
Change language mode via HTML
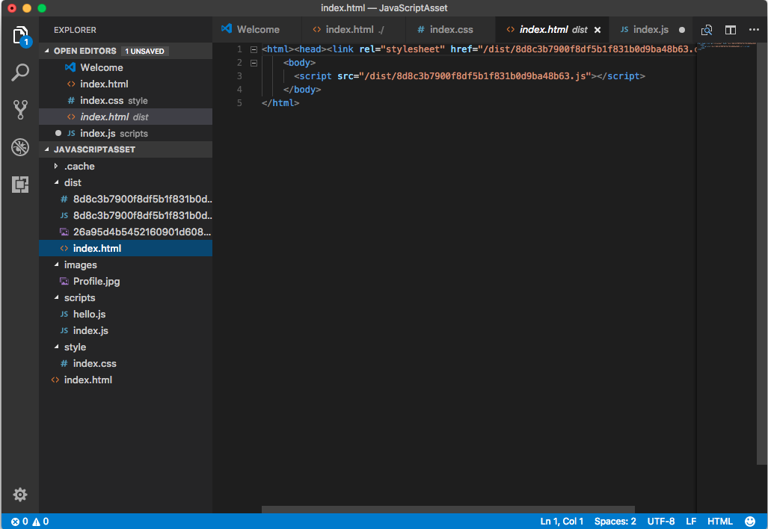(720, 522)
